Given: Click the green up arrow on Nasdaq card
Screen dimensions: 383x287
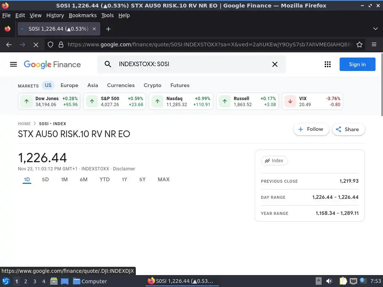Looking at the screenshot, I should pos(157,101).
